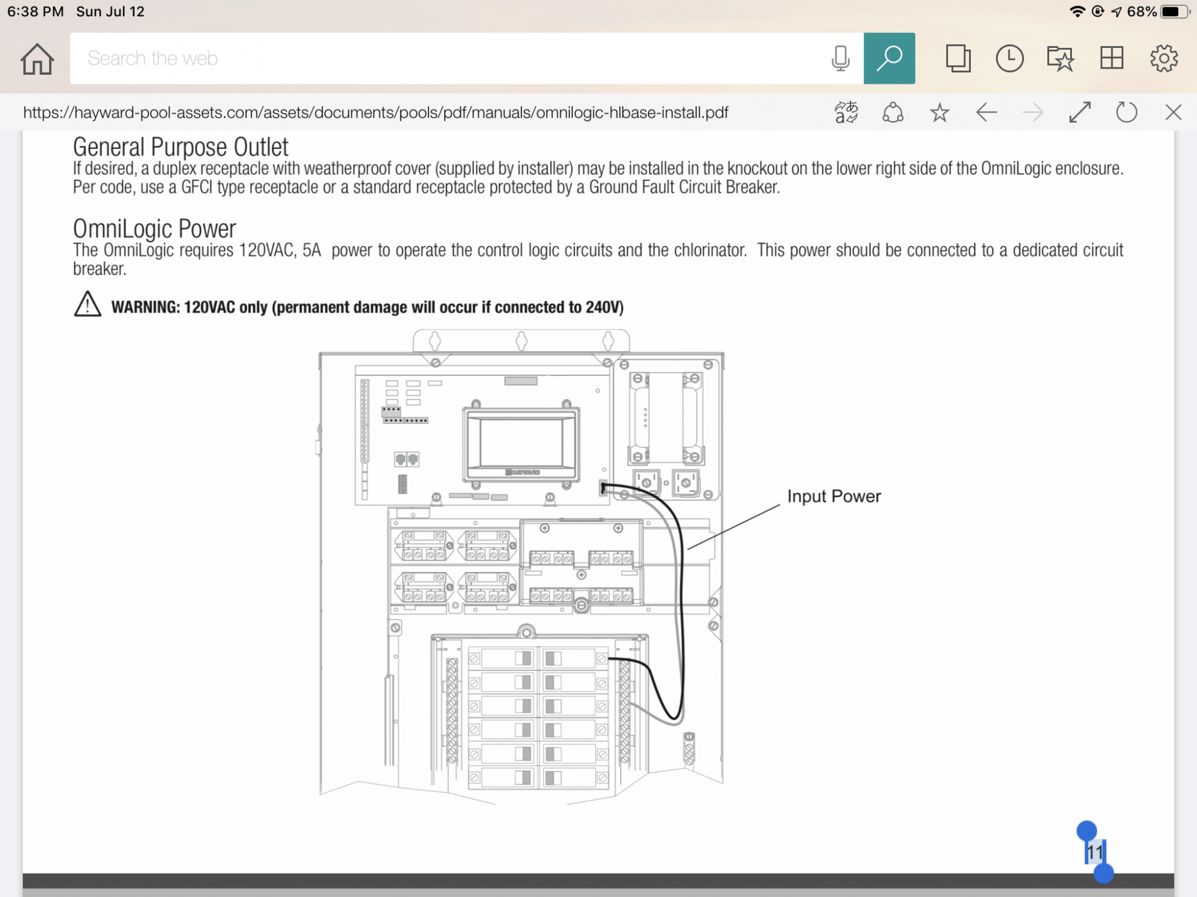Navigate back with left arrow

click(x=986, y=112)
